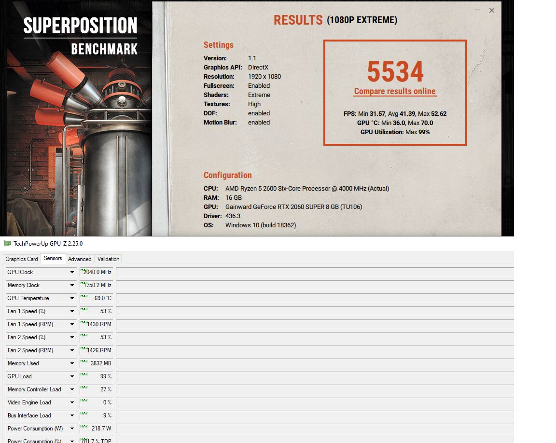
Task: Click the 69.0 °C temperature reading
Action: click(x=96, y=298)
